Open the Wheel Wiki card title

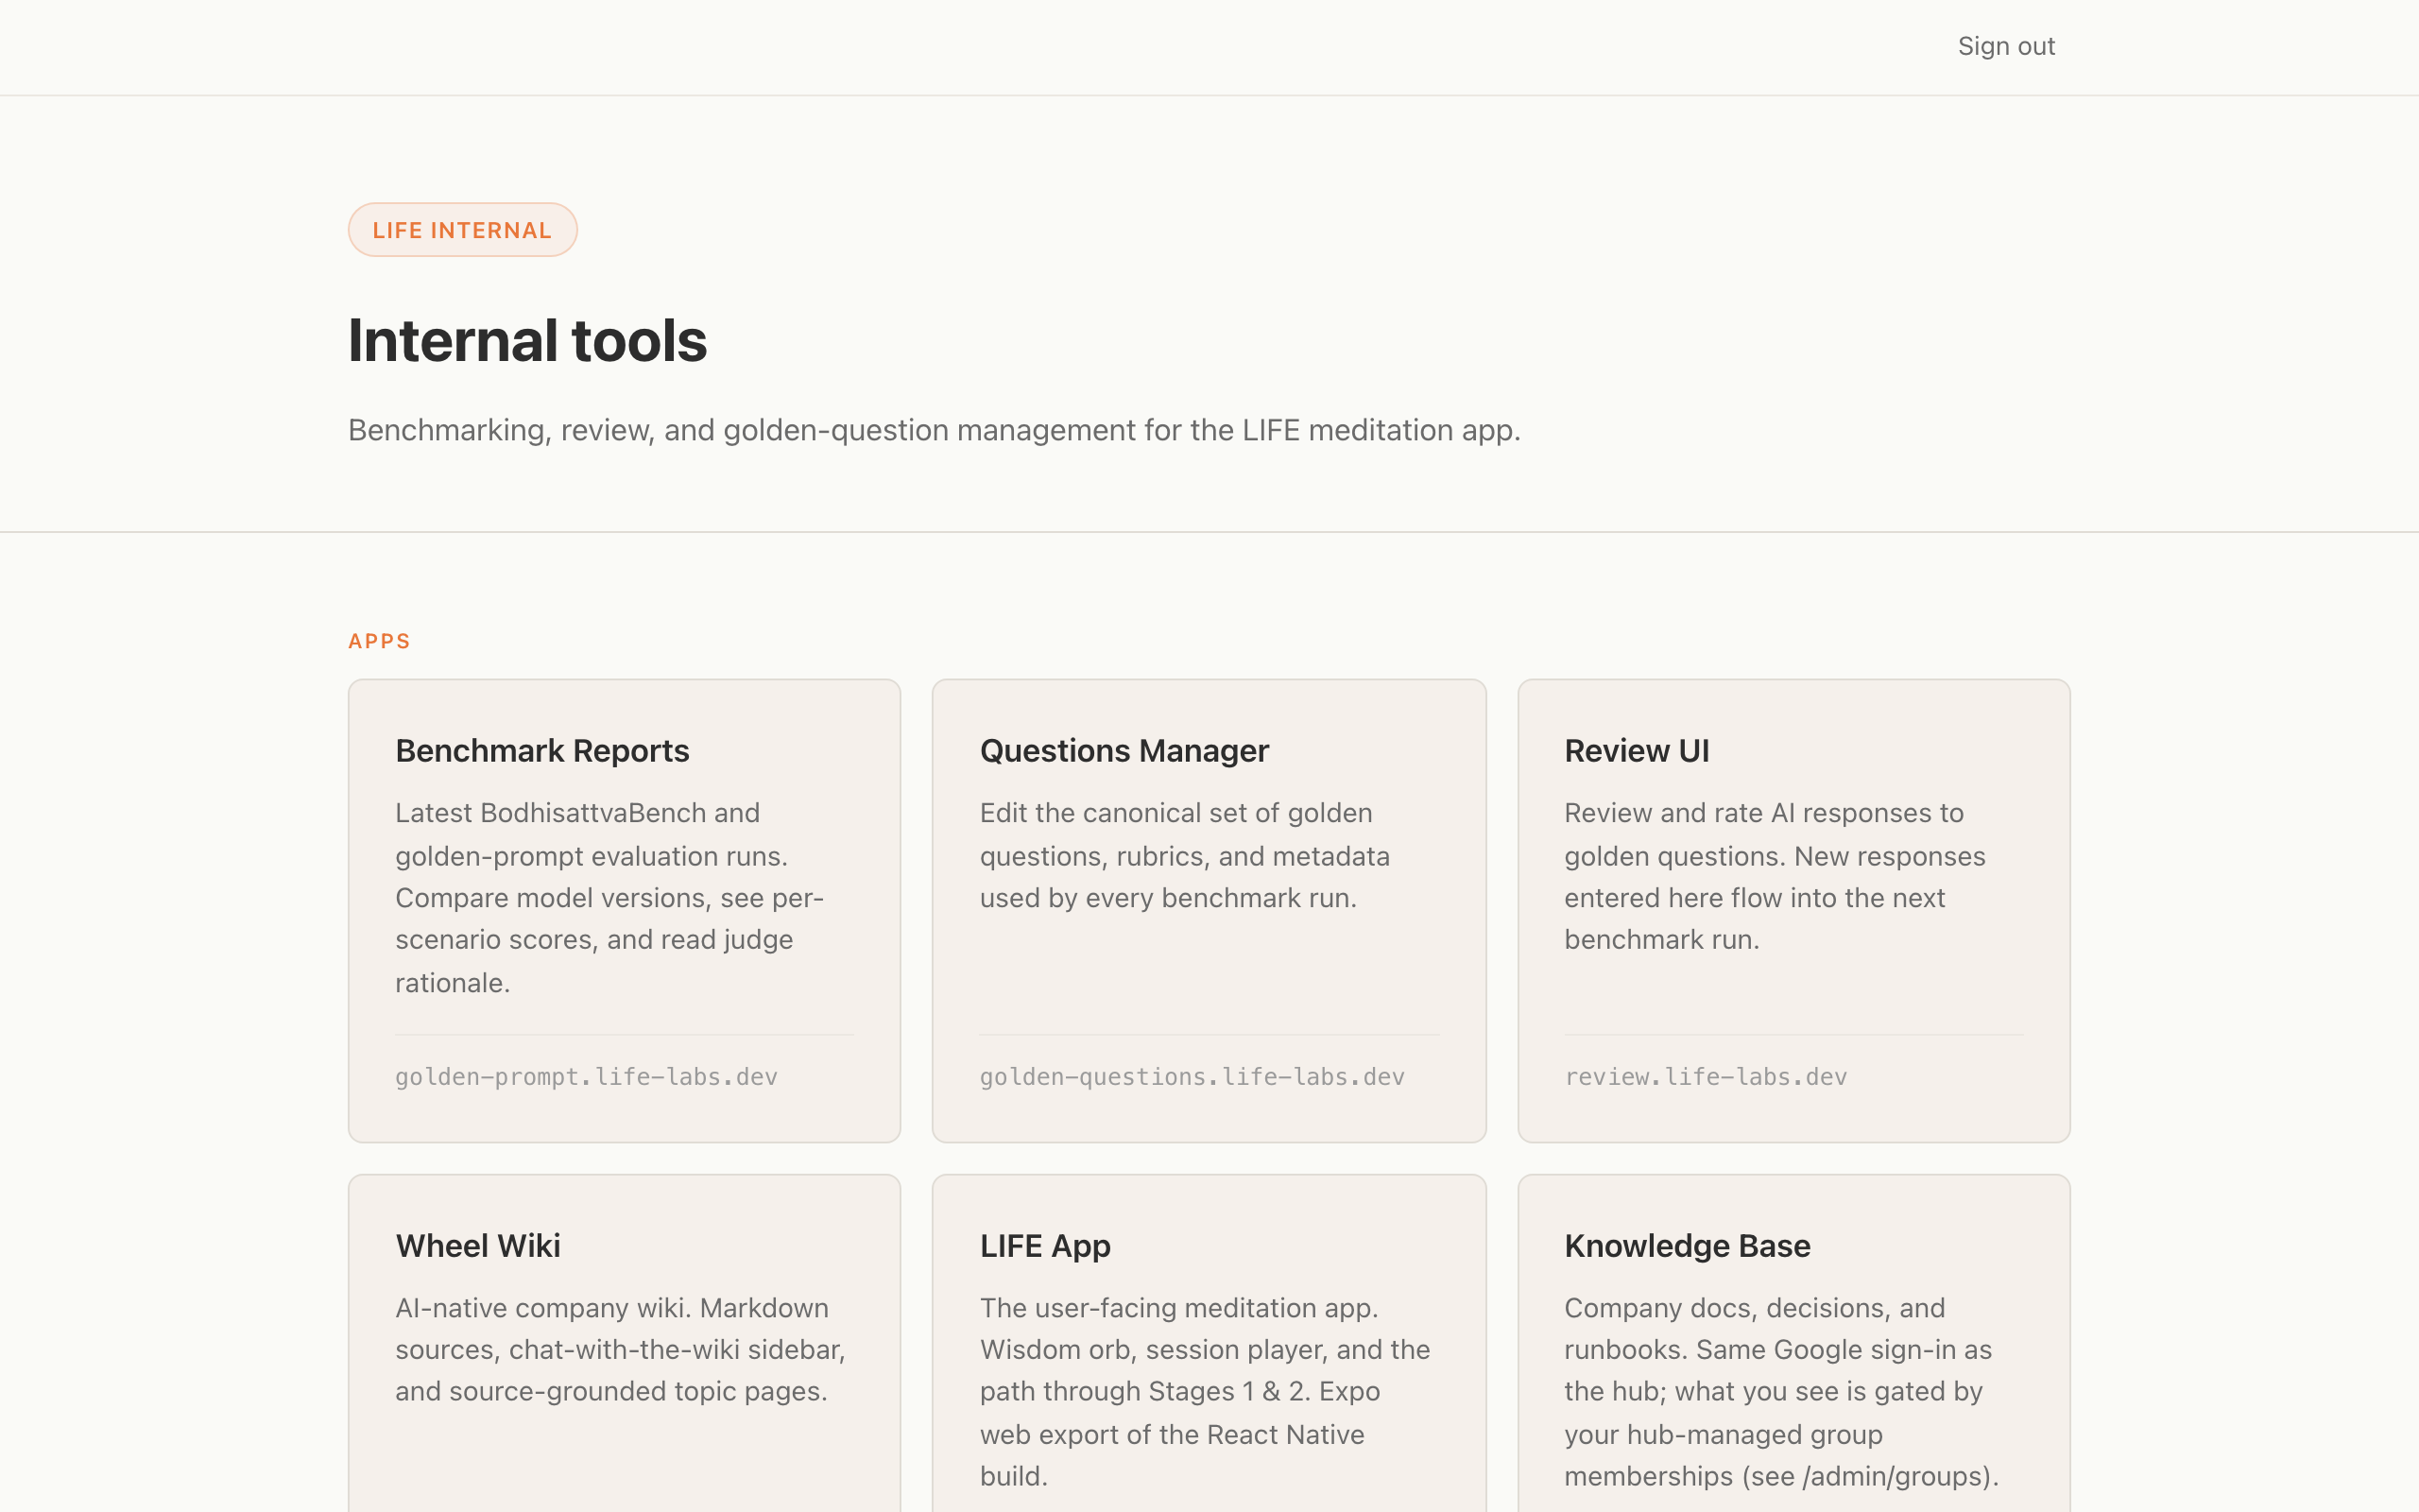click(x=478, y=1246)
